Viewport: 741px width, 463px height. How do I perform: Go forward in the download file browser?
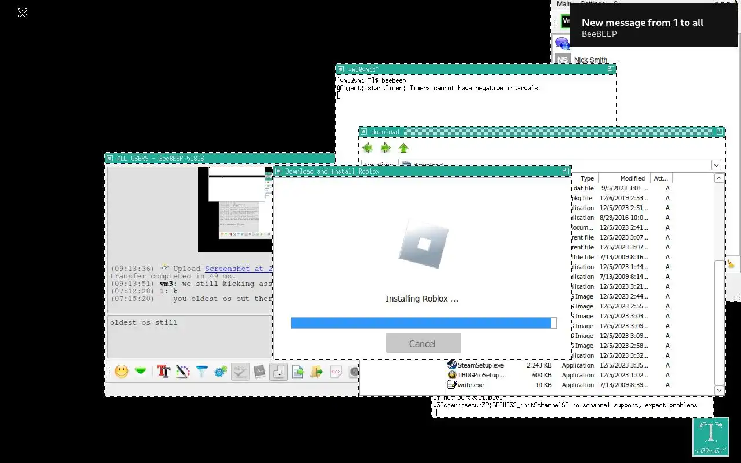click(386, 148)
